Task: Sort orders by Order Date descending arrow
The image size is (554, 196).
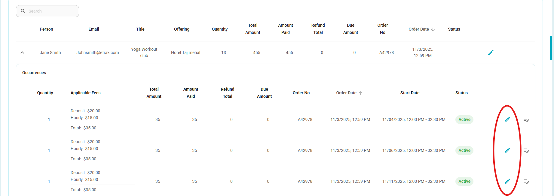Action: [x=433, y=29]
